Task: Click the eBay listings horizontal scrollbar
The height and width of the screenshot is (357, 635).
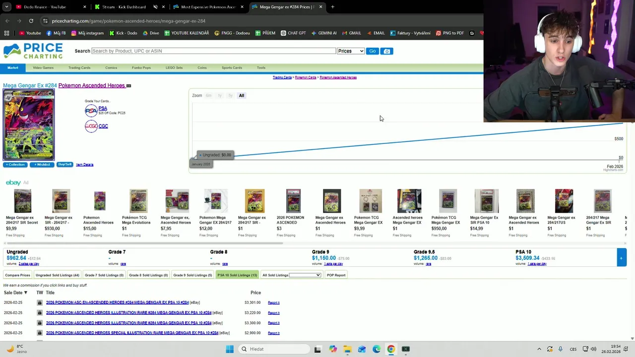Action: click(x=144, y=243)
